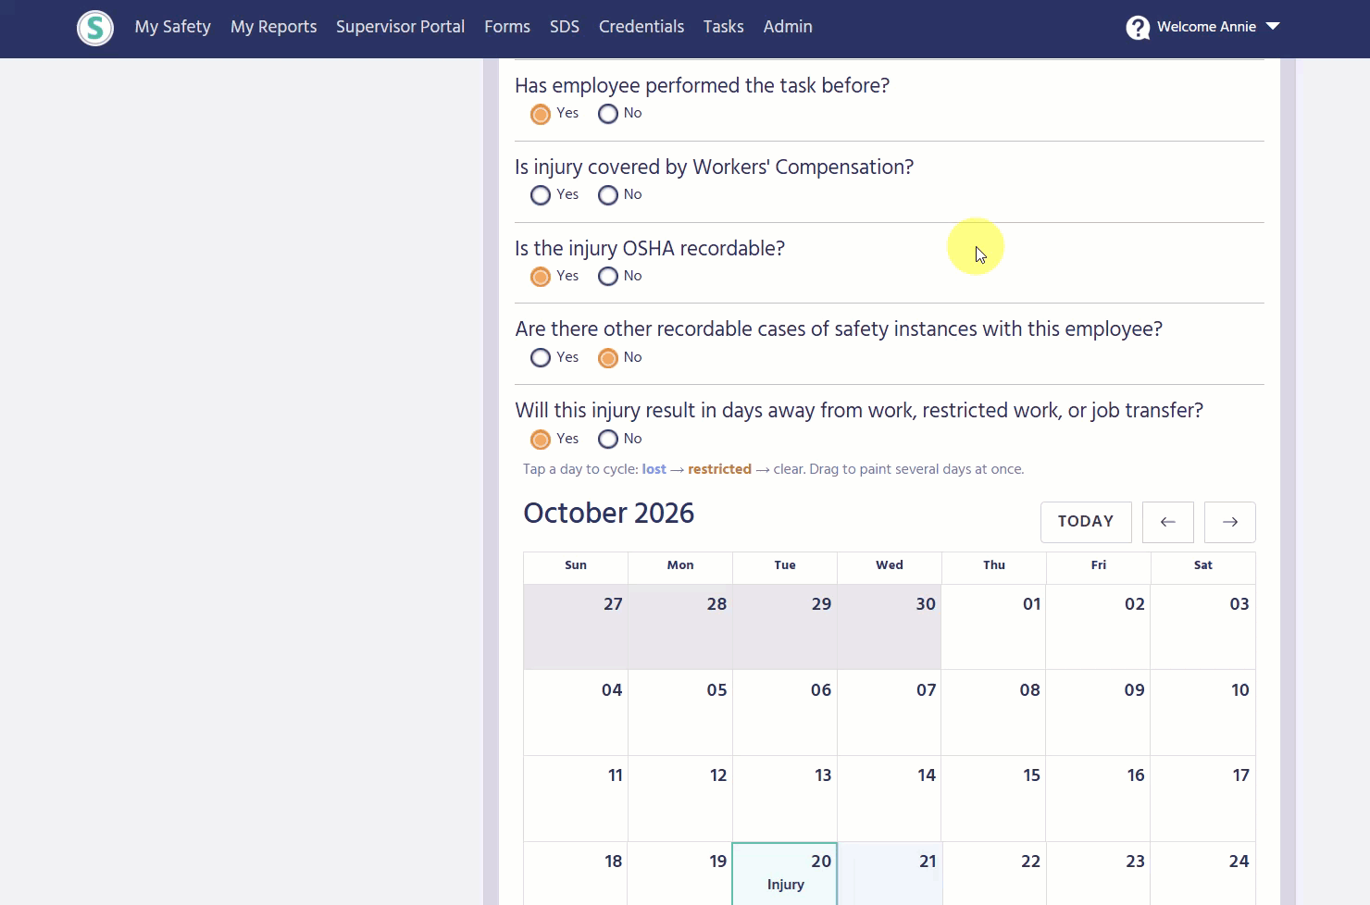Click calendar day 12 in October
Viewport: 1370px width, 905px height.
point(680,798)
